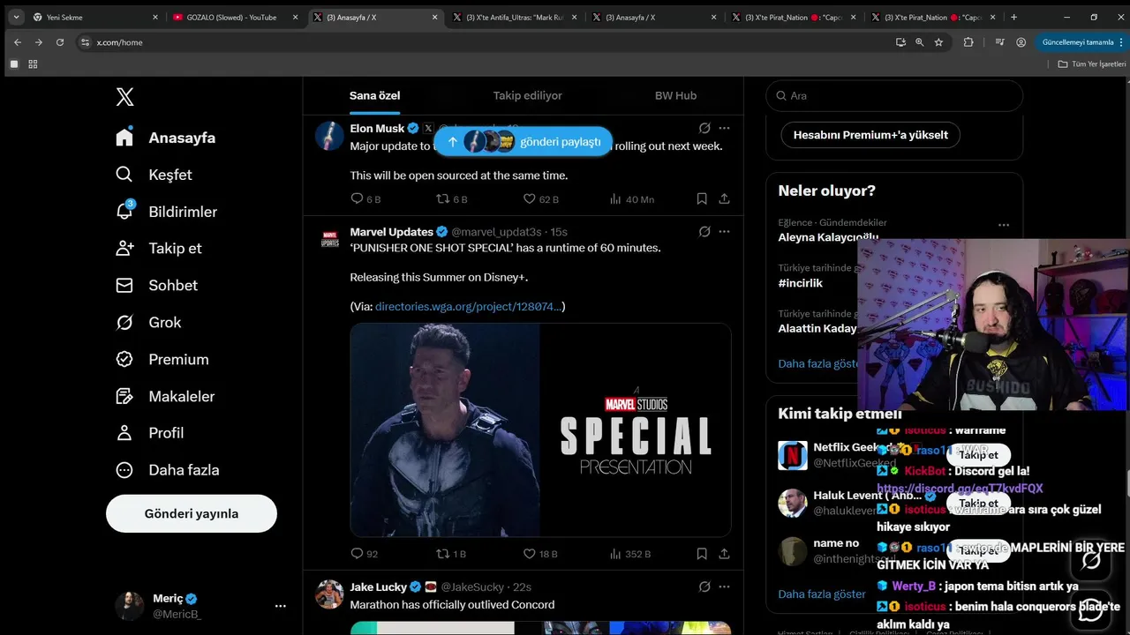
Task: Open Keşfet explore page
Action: pyautogui.click(x=154, y=175)
